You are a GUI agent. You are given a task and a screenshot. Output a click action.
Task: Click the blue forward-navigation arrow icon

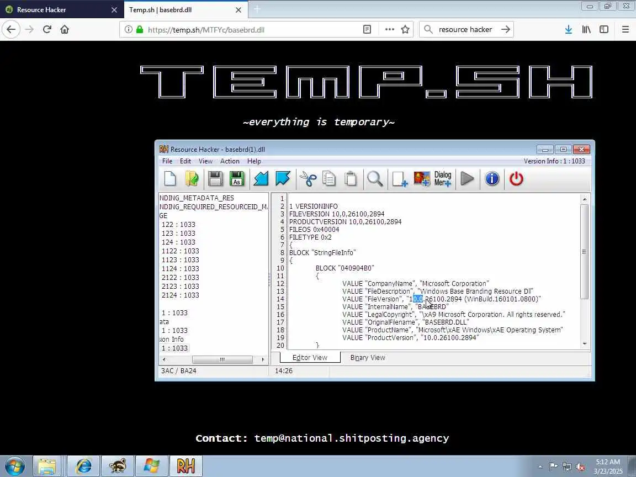tap(283, 179)
